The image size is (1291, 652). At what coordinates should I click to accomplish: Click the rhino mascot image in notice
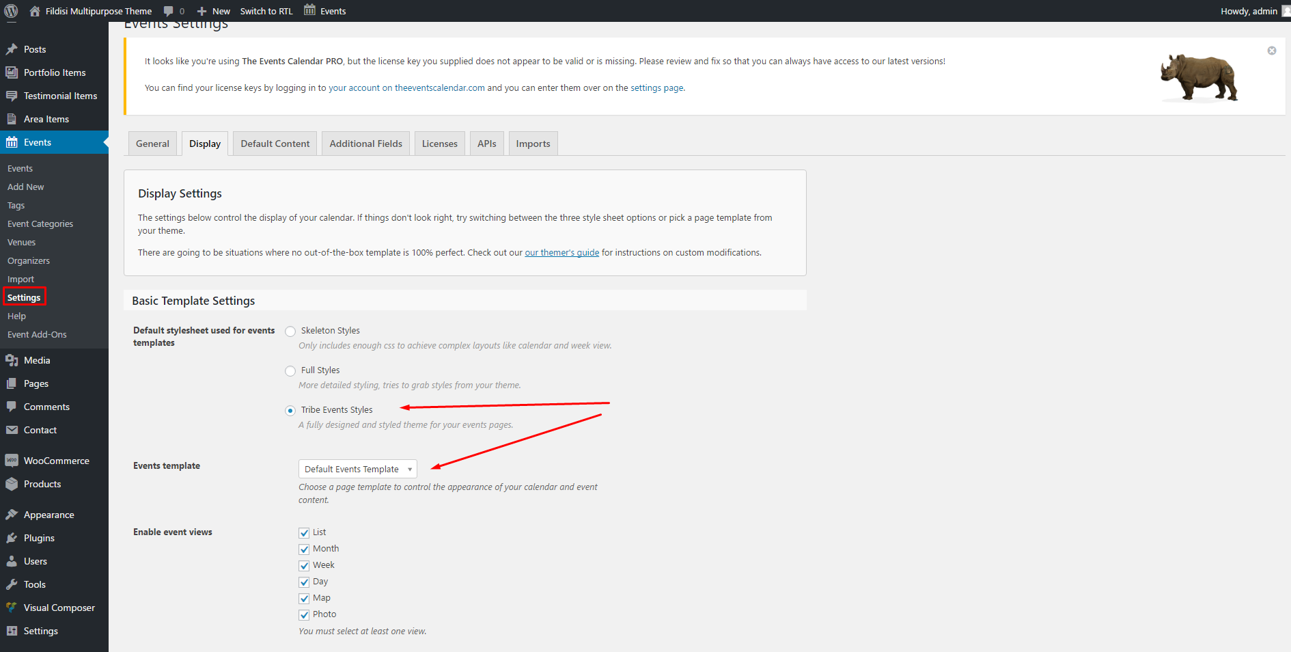(1199, 77)
